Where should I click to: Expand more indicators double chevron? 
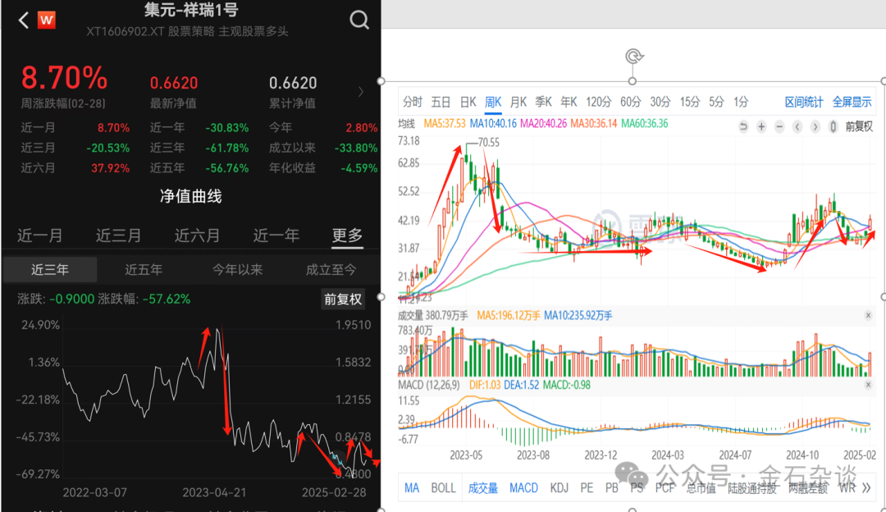[867, 487]
